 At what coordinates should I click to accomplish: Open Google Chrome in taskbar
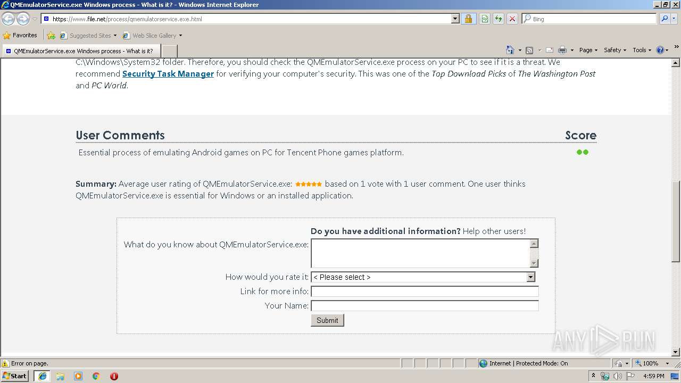[96, 376]
